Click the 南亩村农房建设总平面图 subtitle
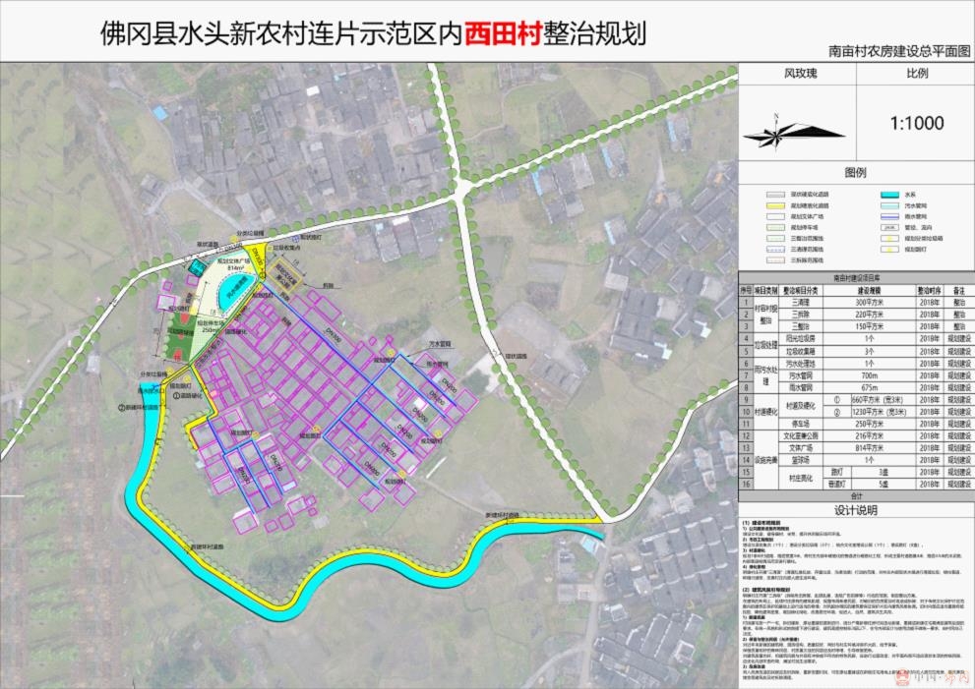975x689 pixels. click(898, 48)
